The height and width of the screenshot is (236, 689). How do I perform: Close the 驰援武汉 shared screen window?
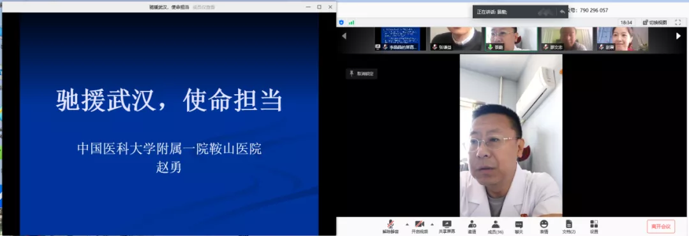[x=330, y=7]
